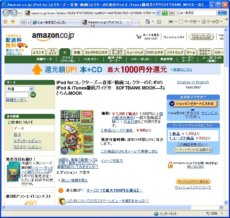Screen dimensions: 230x218
Task: Click the vertical scrollbar down arrow
Action: pos(226,203)
